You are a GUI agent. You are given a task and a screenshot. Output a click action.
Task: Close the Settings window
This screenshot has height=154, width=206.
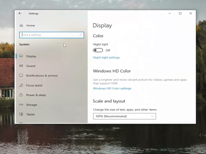191,13
